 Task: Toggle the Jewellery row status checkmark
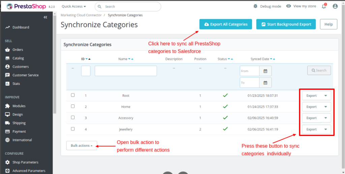pos(225,129)
